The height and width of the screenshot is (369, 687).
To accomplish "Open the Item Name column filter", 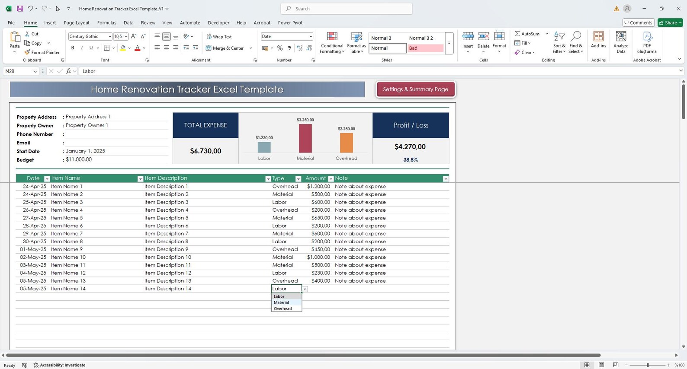I will point(140,179).
